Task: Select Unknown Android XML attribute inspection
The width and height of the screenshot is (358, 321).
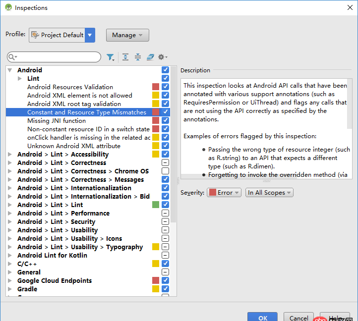Action: pos(74,146)
